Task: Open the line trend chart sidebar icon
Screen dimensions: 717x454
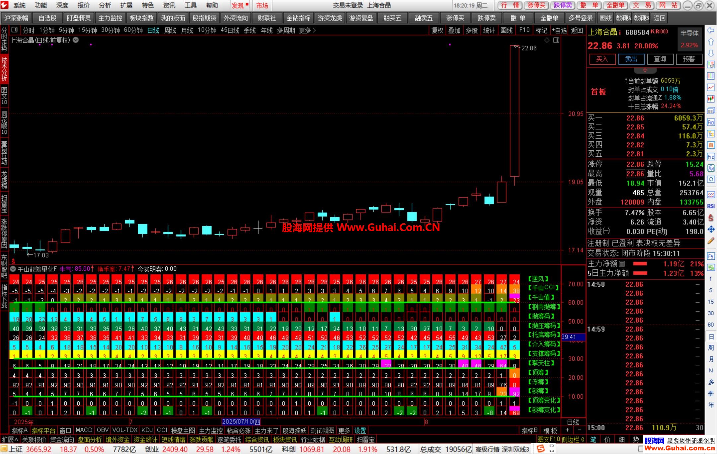Action: point(710,88)
